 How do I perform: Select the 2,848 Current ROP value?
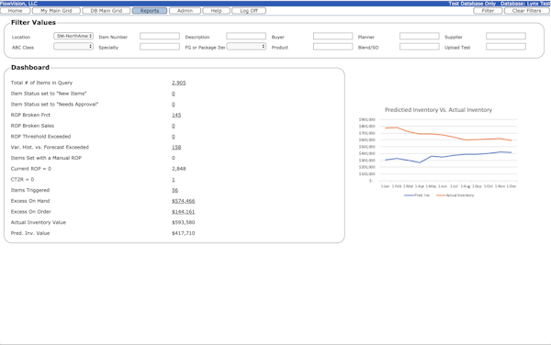click(x=179, y=169)
